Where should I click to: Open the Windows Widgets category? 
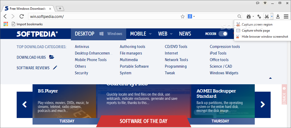pos(224,73)
